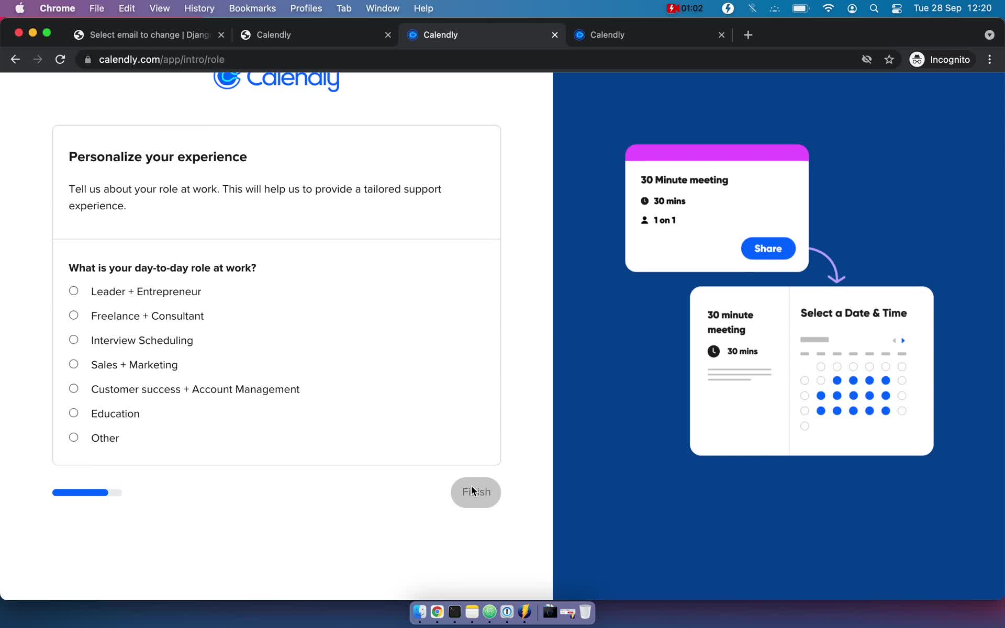Image resolution: width=1005 pixels, height=628 pixels.
Task: Click the Share button on meeting card
Action: coord(768,248)
